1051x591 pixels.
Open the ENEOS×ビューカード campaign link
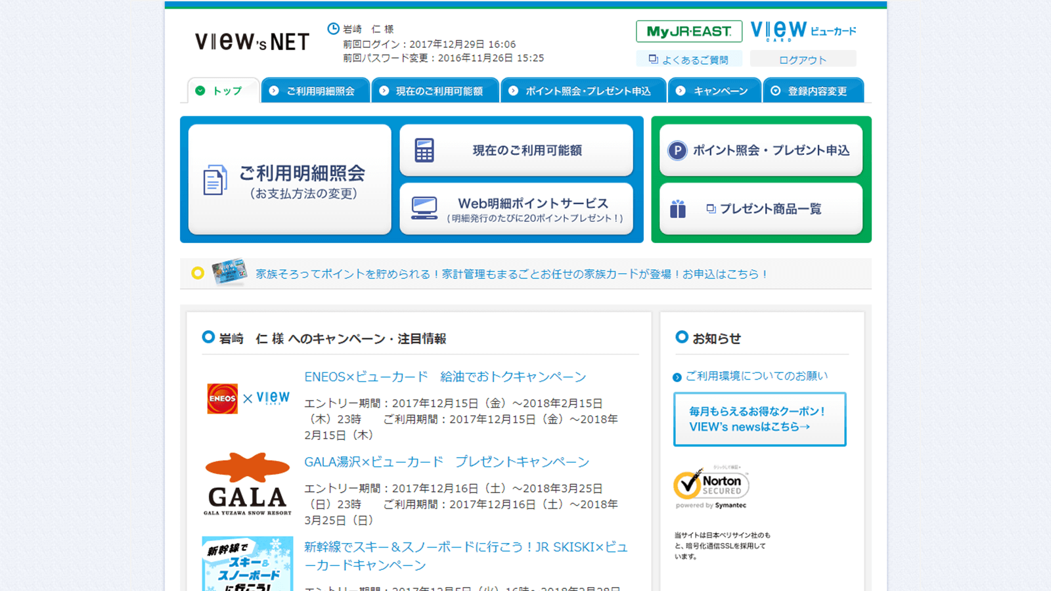[x=444, y=376]
